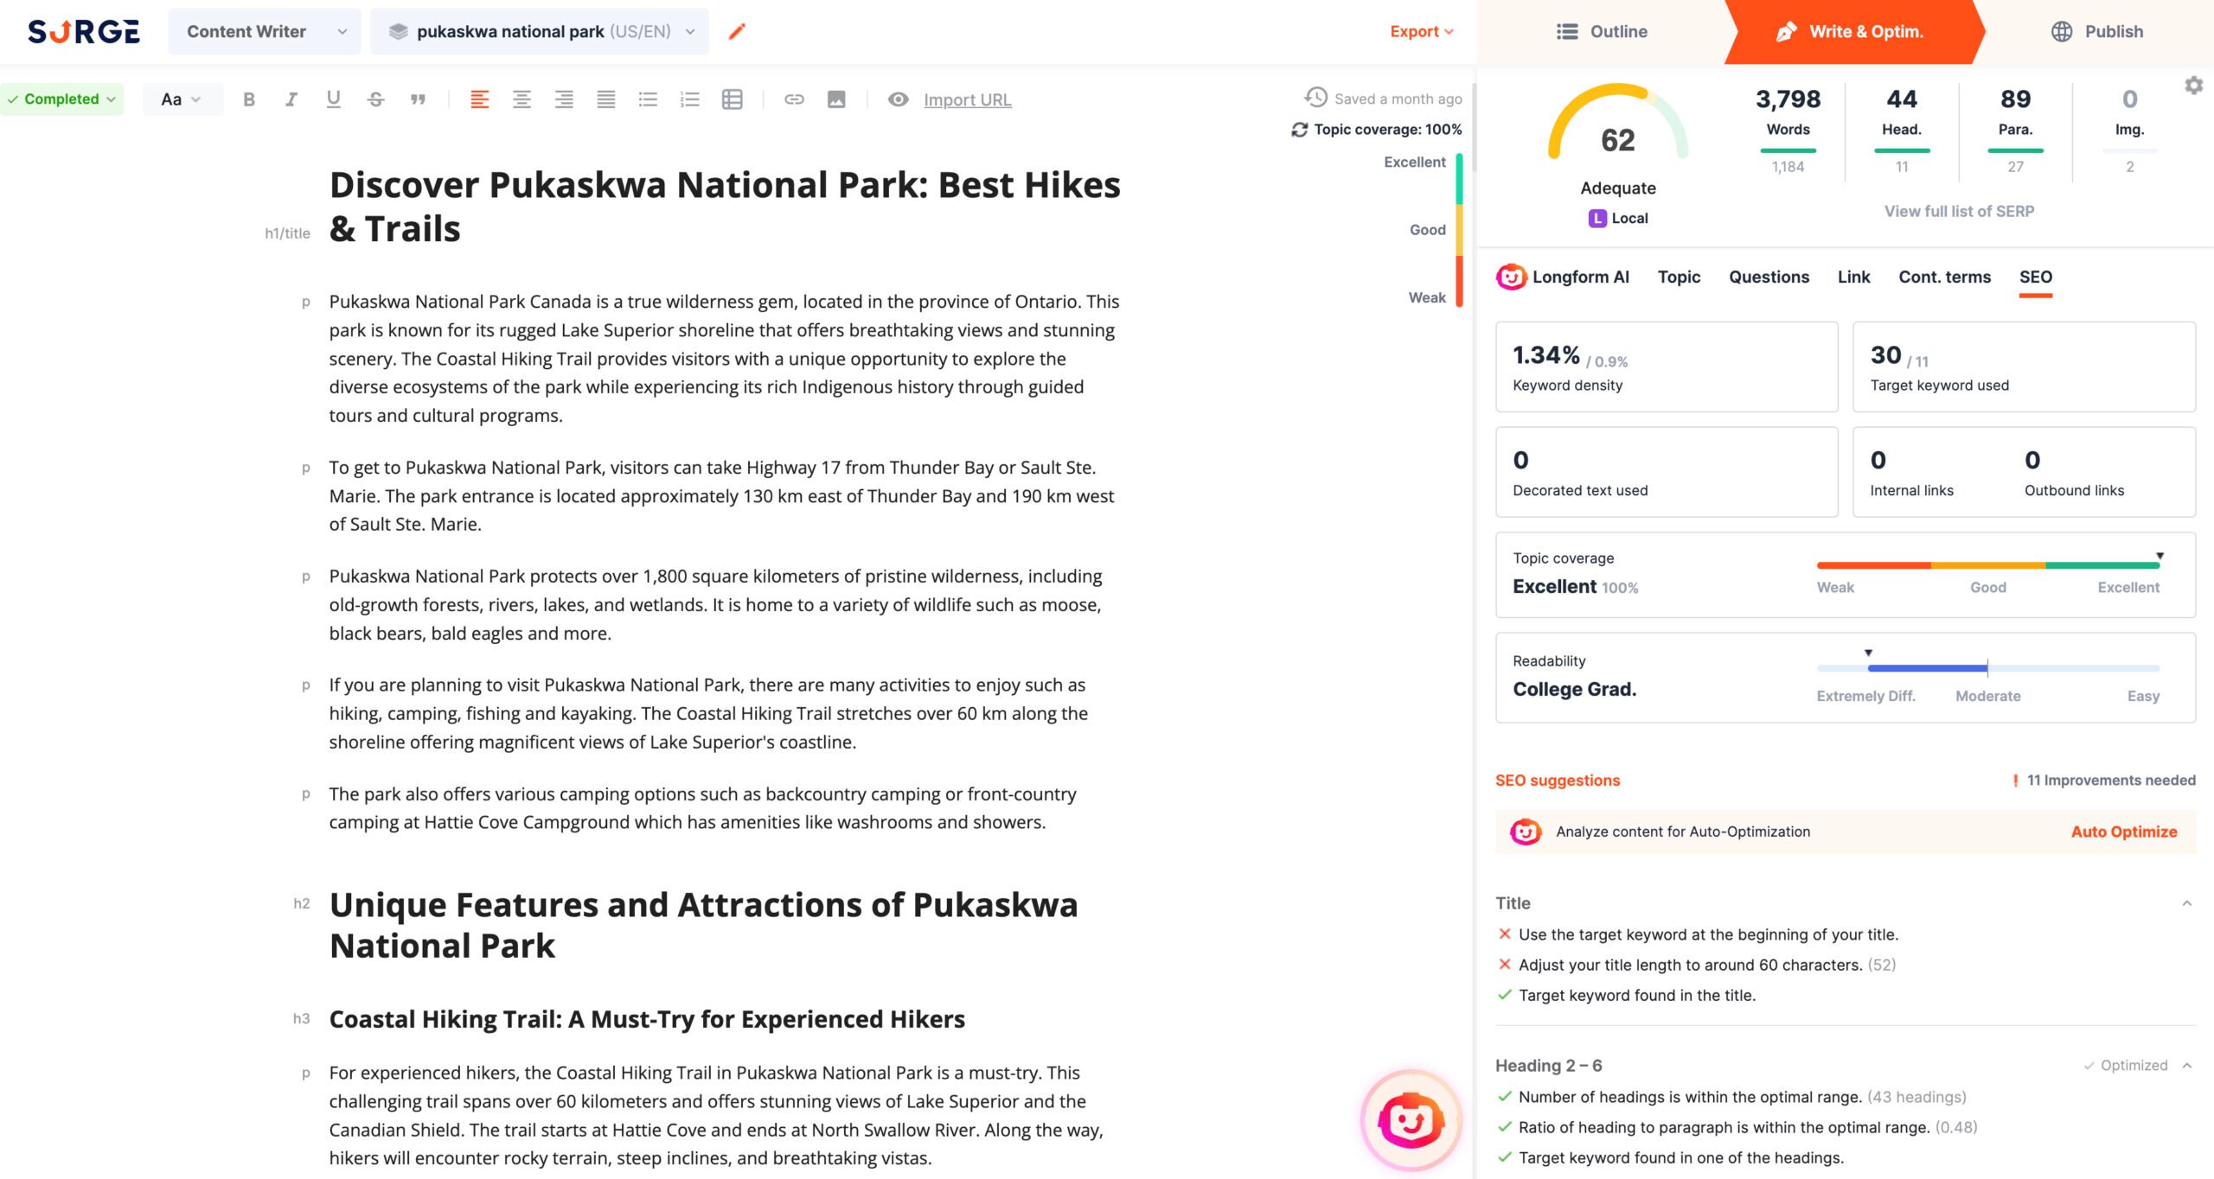Open settings gear in side panel
Image resolution: width=2214 pixels, height=1179 pixels.
point(2194,86)
